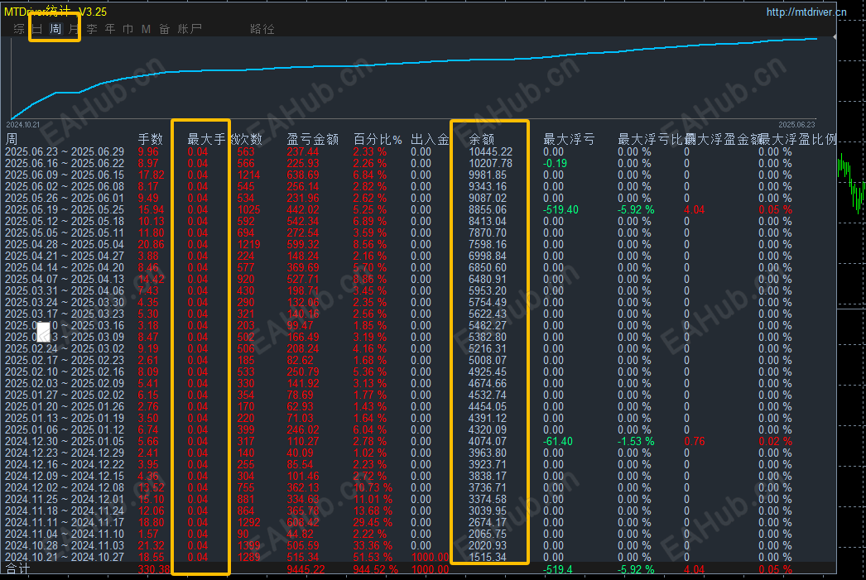Click total percentage 944.52 %

click(376, 569)
